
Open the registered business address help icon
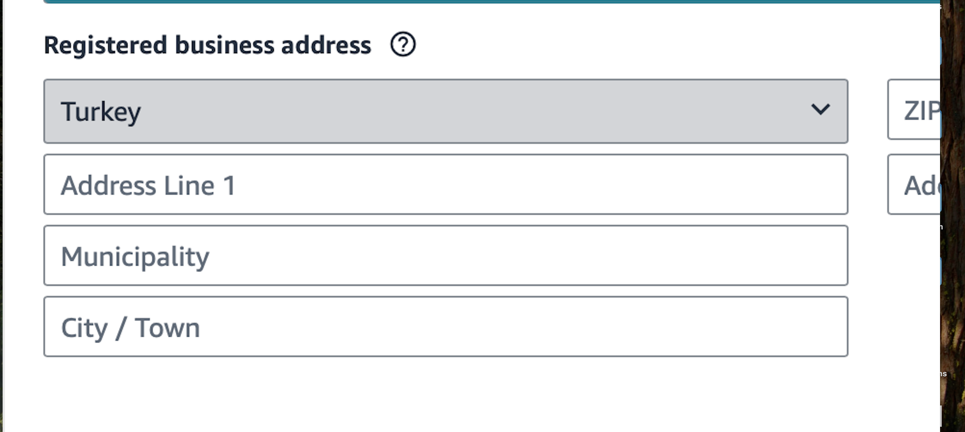click(403, 45)
